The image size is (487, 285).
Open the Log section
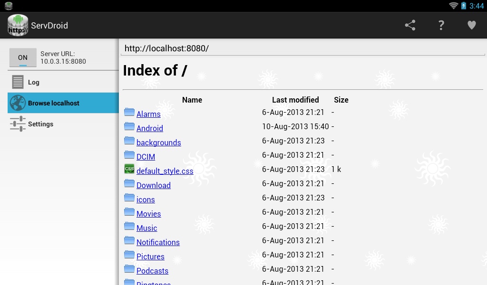[x=63, y=82]
